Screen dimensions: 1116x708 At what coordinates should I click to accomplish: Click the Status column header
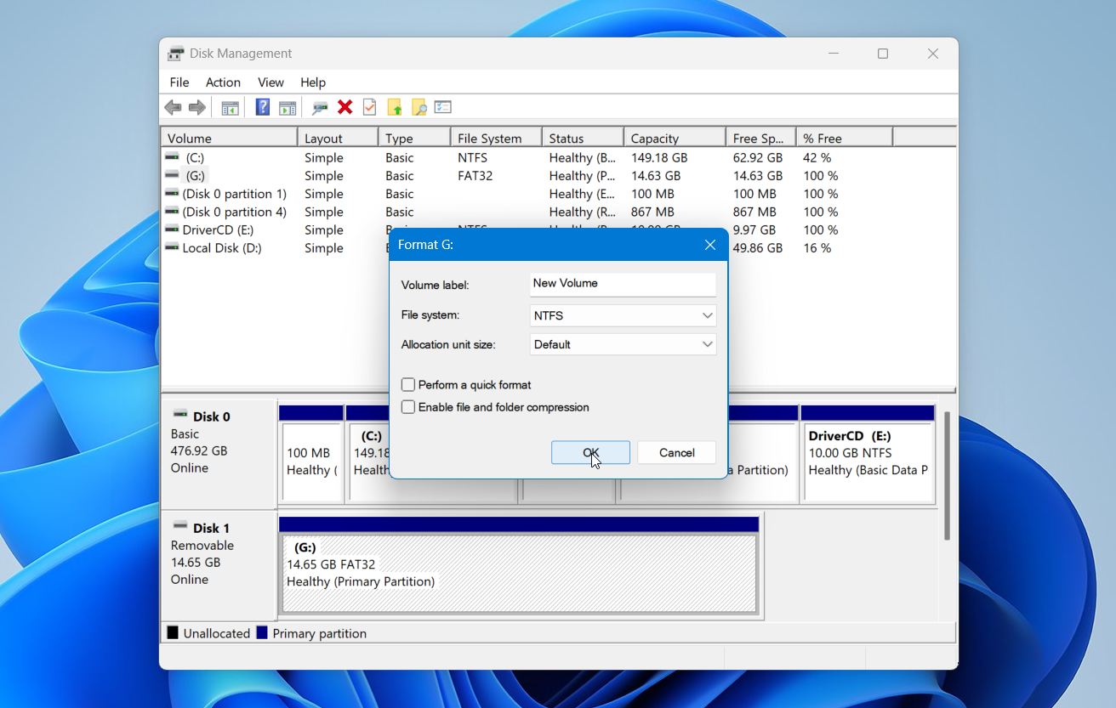pyautogui.click(x=583, y=138)
